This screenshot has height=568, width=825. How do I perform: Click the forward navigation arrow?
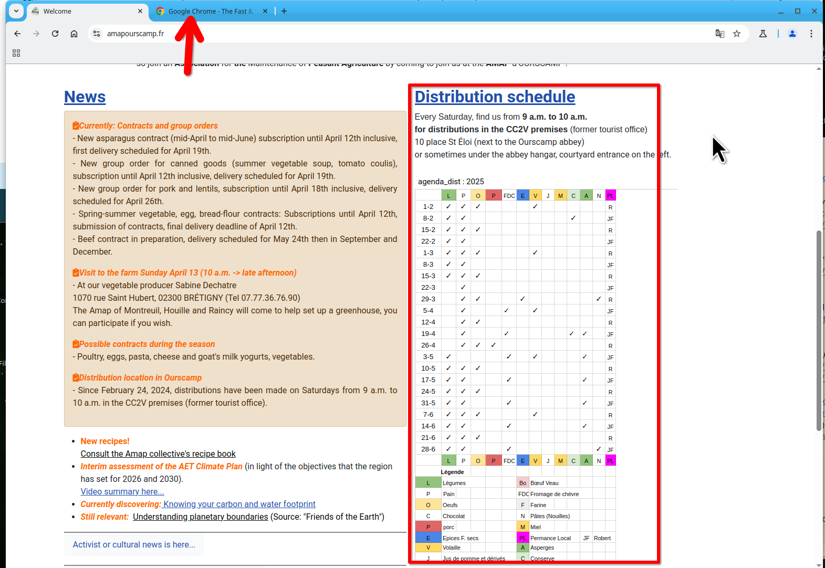(x=36, y=34)
